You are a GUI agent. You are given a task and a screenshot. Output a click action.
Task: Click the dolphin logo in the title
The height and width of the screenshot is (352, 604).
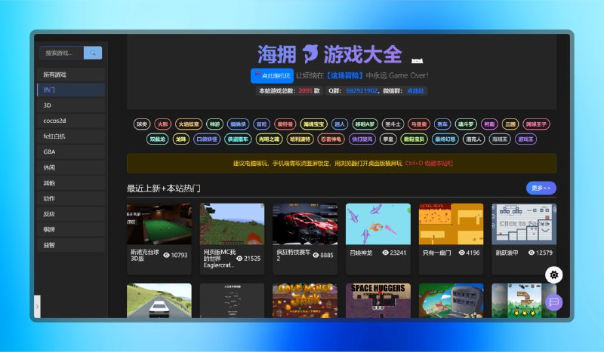pyautogui.click(x=310, y=54)
